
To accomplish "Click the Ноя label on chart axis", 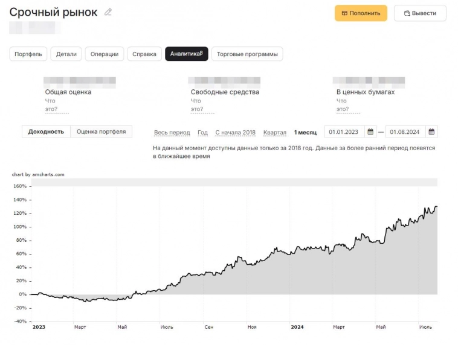I will (252, 327).
